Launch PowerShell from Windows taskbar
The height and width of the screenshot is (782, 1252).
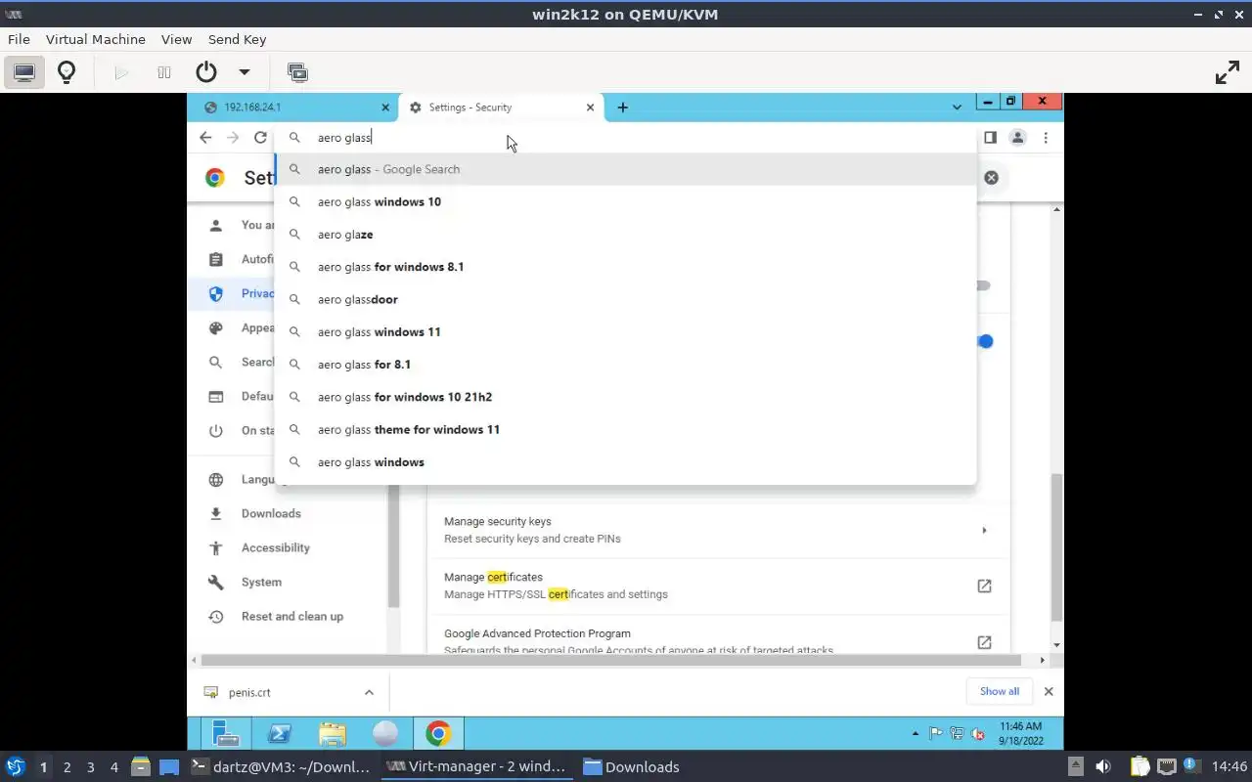click(x=279, y=733)
